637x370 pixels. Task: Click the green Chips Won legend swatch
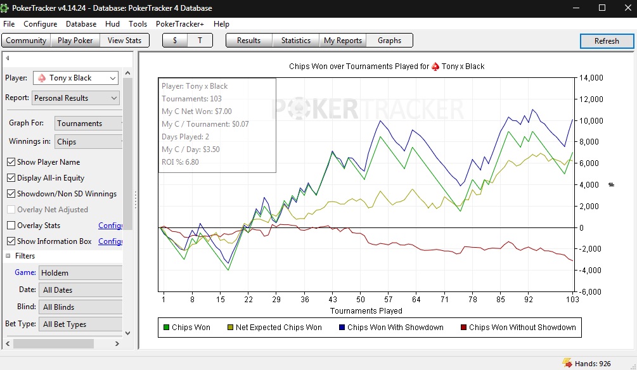point(166,328)
